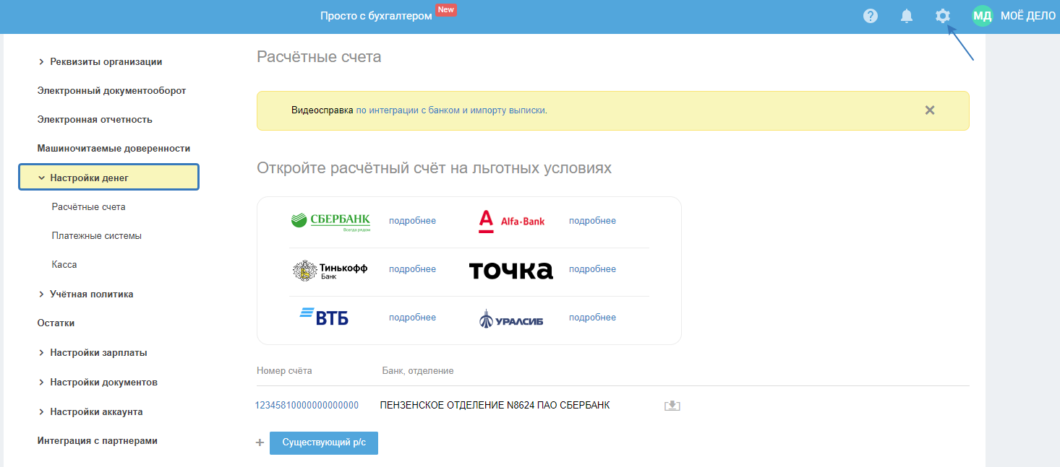The height and width of the screenshot is (467, 1060).
Task: Click the Точка bank logo
Action: pyautogui.click(x=511, y=270)
